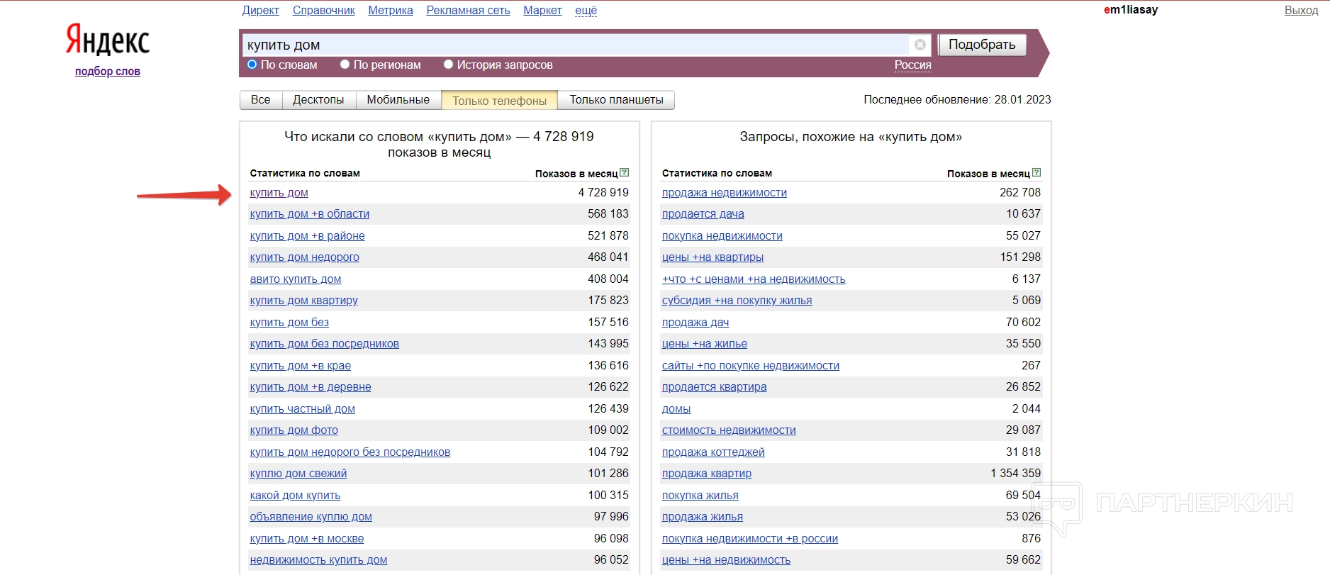
Task: Open the 'Россия' region selector
Action: 912,65
